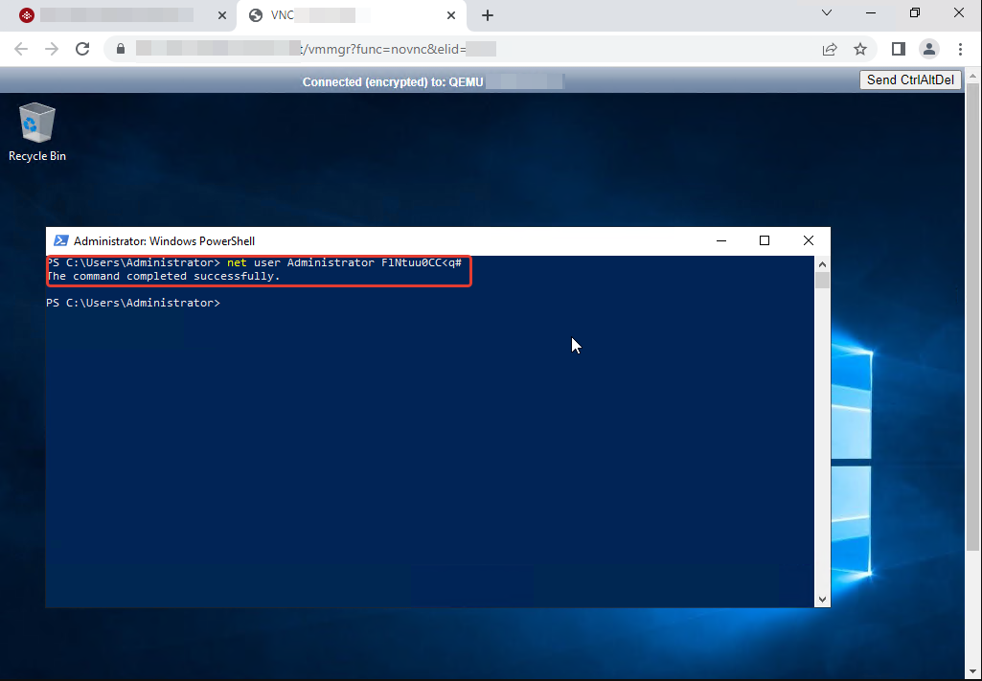Screen dimensions: 982x681
Task: Click the padlock icon in the address bar
Action: click(x=121, y=48)
